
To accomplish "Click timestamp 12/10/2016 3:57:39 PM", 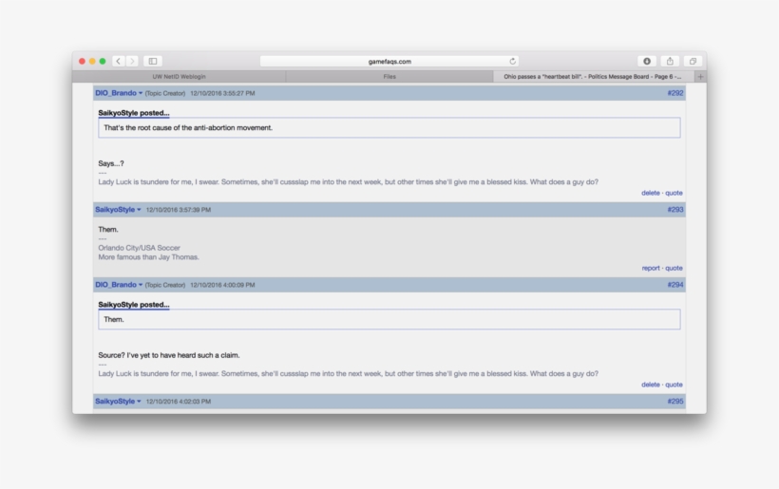I will (x=179, y=210).
